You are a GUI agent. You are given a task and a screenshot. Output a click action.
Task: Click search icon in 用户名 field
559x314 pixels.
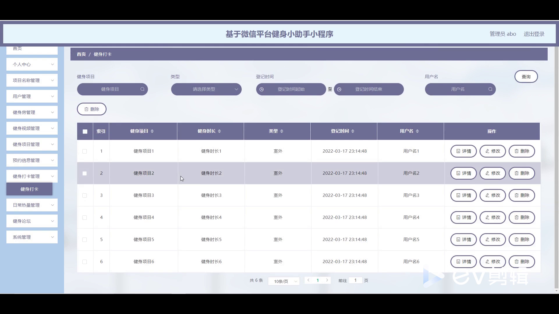490,89
